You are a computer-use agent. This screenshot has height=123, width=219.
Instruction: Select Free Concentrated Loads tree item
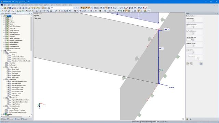19,81
